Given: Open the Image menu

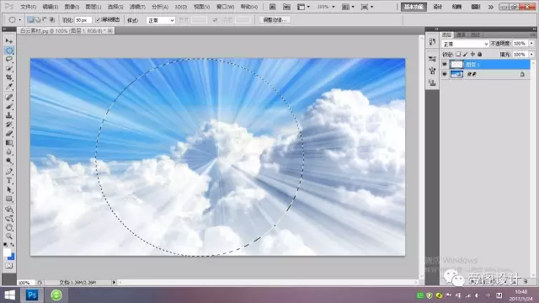Looking at the screenshot, I should tap(72, 7).
